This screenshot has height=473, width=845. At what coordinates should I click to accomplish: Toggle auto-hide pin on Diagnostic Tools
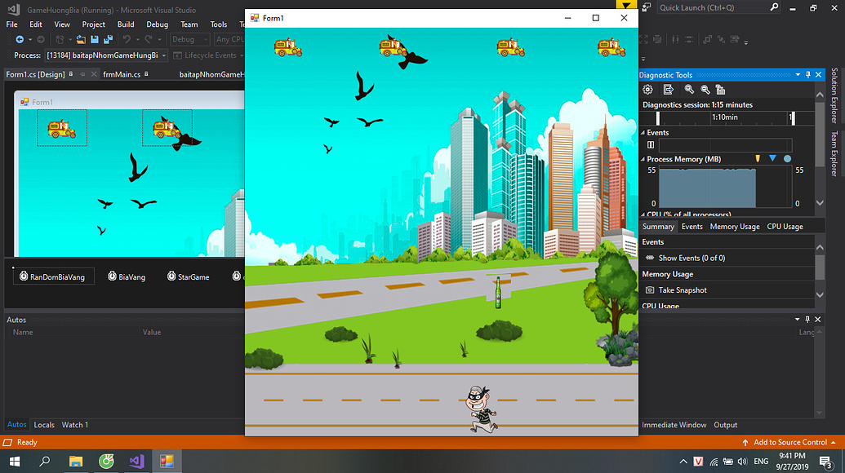[x=808, y=75]
